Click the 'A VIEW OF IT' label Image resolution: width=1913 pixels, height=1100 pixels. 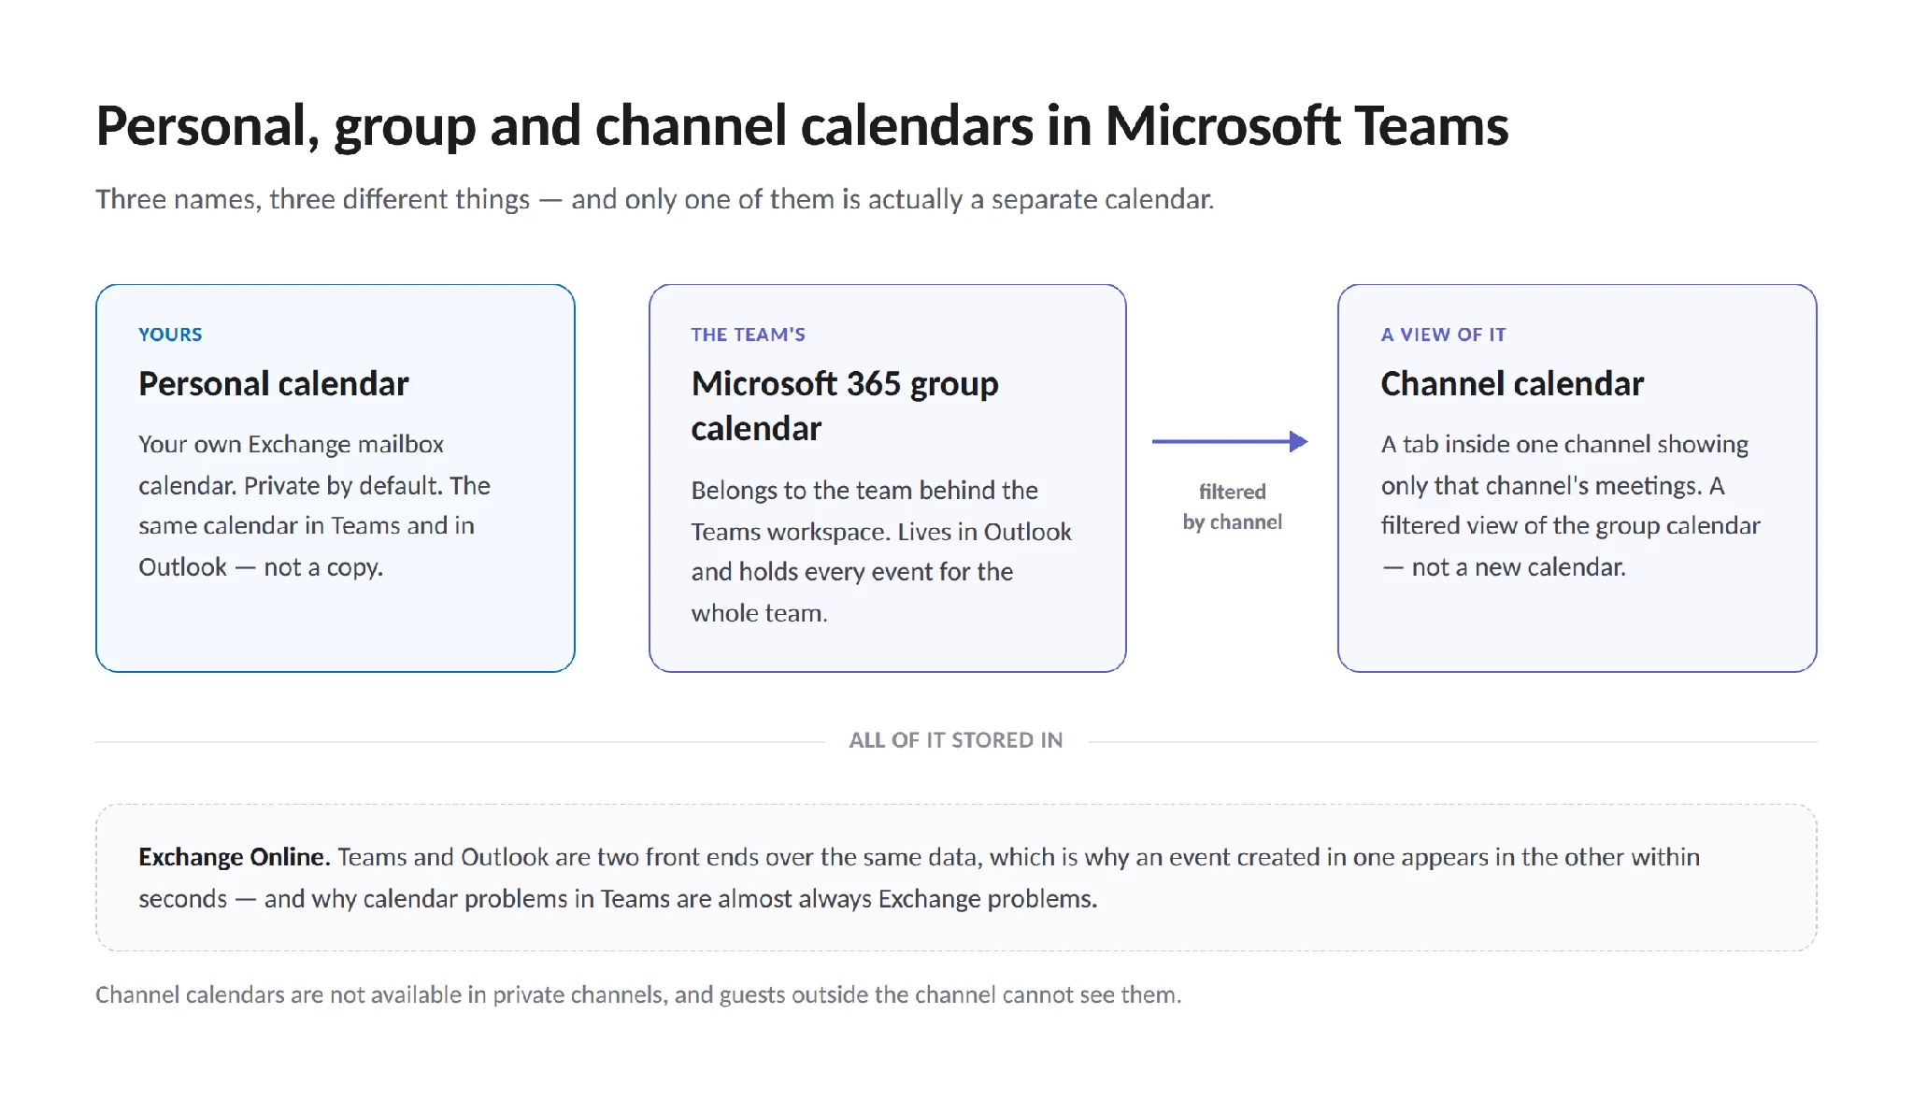[x=1443, y=335]
